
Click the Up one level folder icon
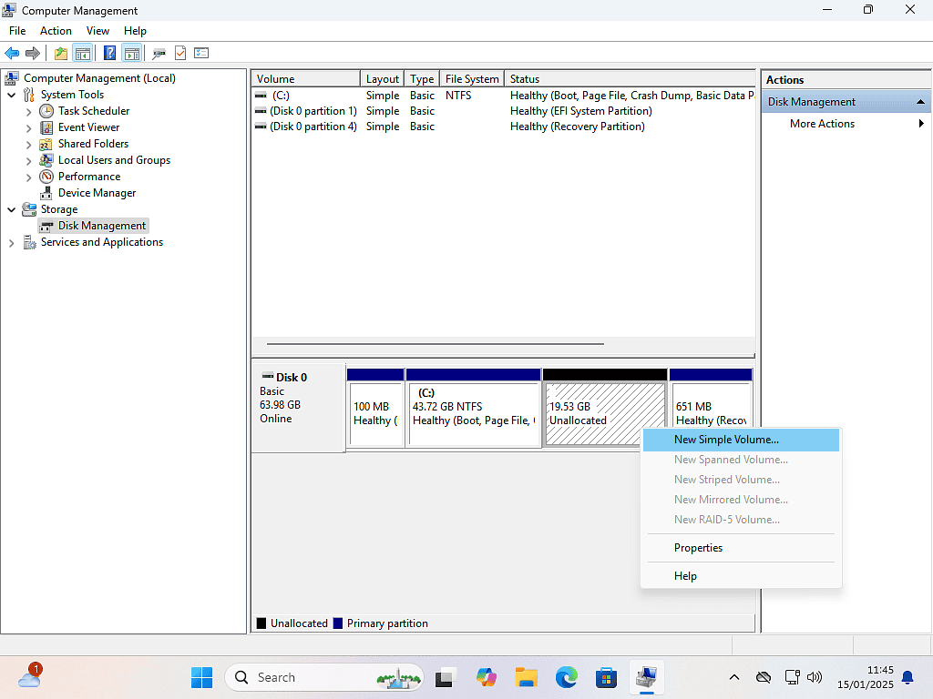click(60, 53)
